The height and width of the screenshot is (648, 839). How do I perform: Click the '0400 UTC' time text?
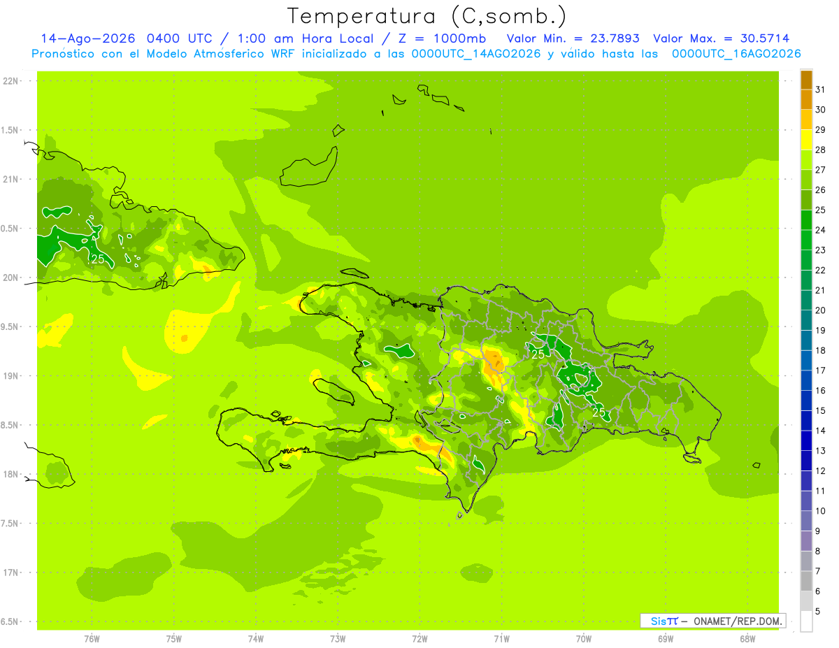point(178,38)
